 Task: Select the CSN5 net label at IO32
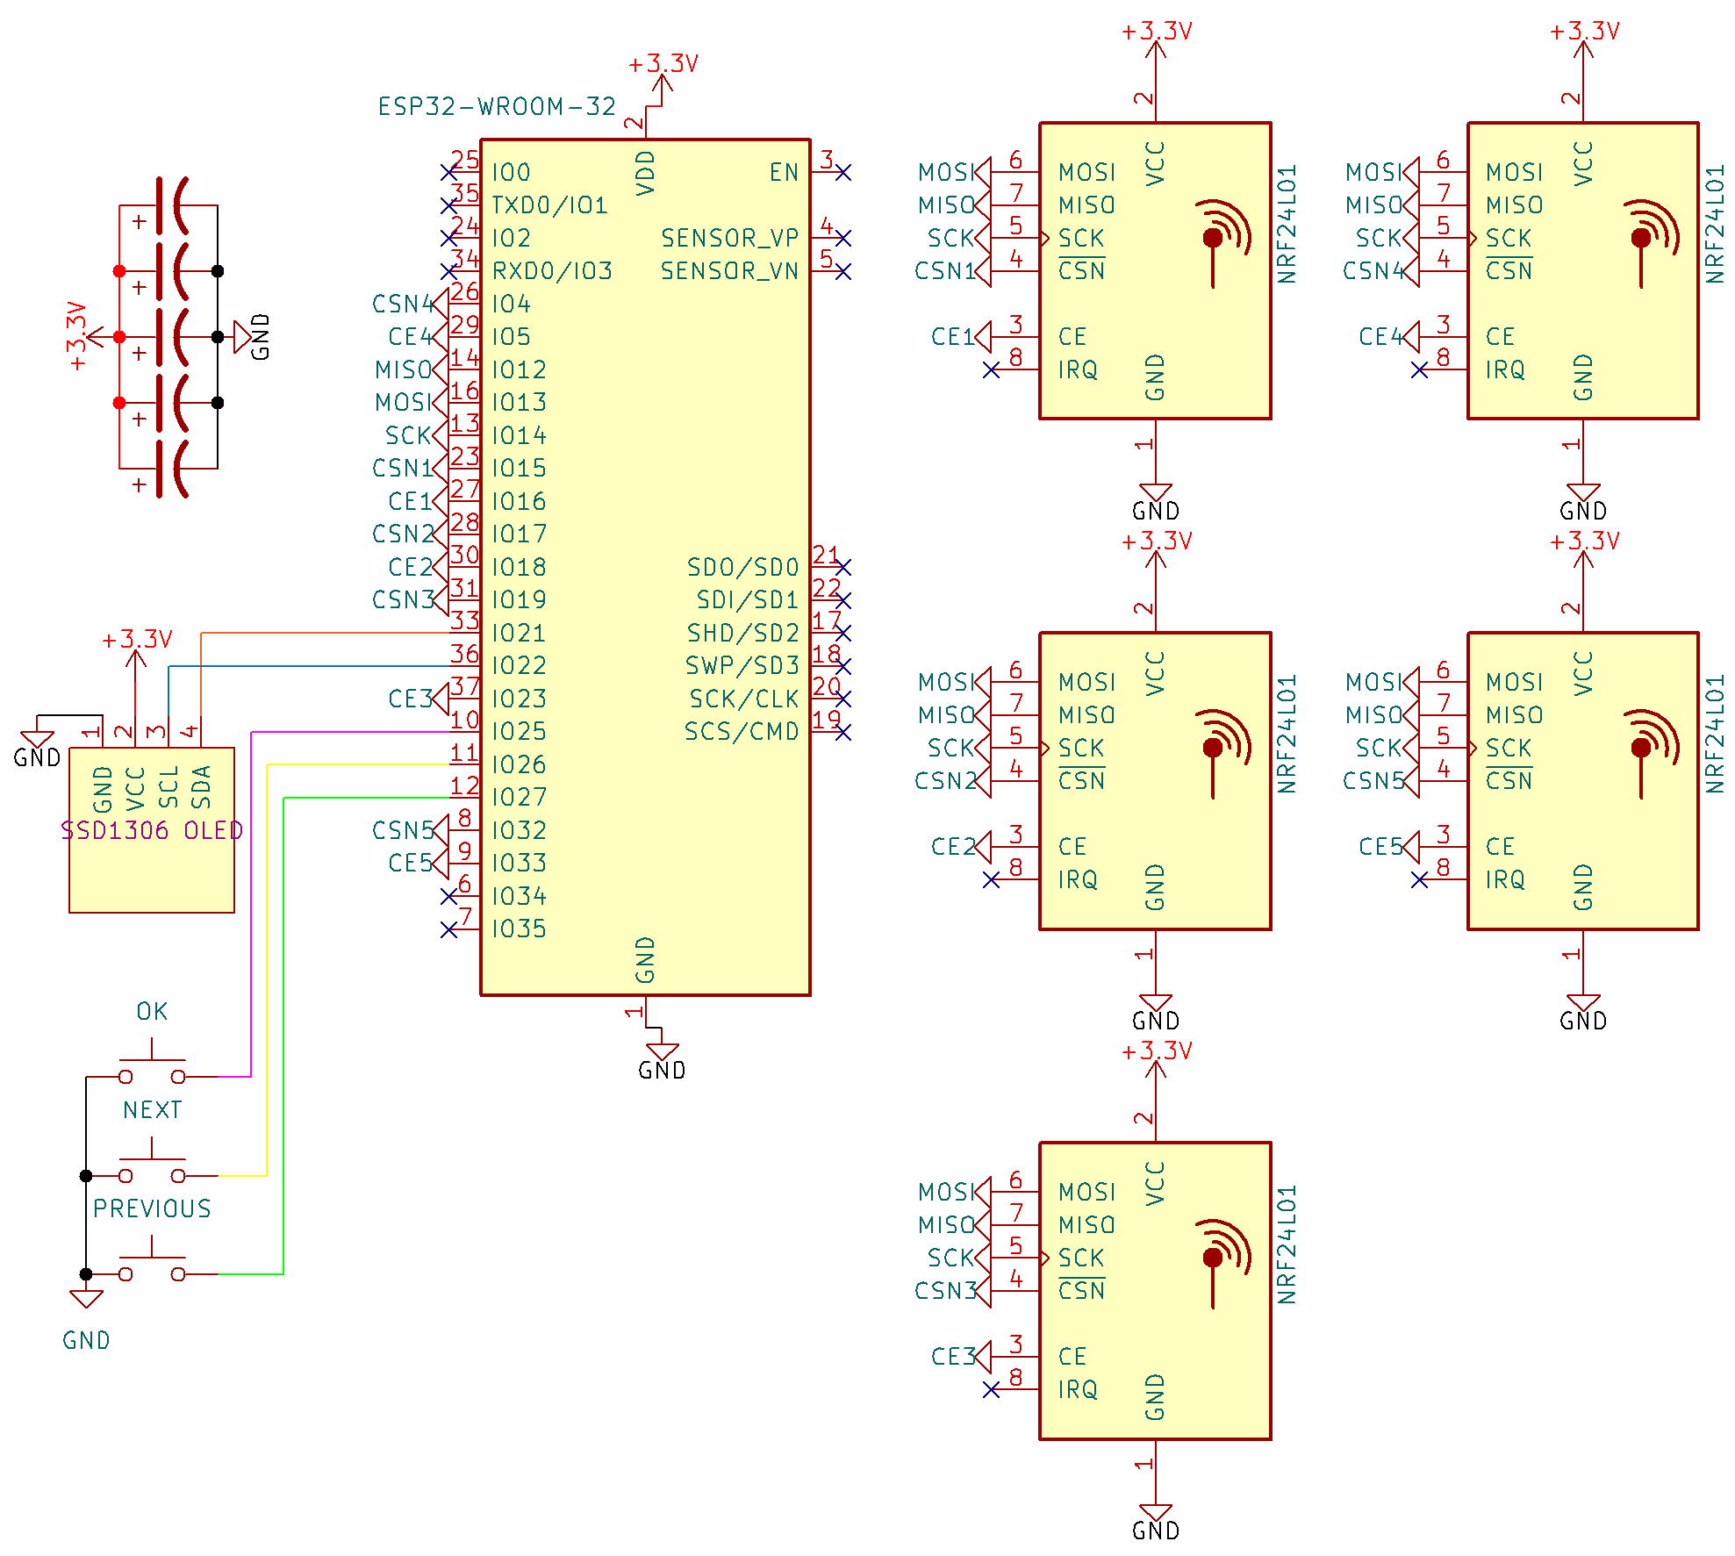(402, 830)
